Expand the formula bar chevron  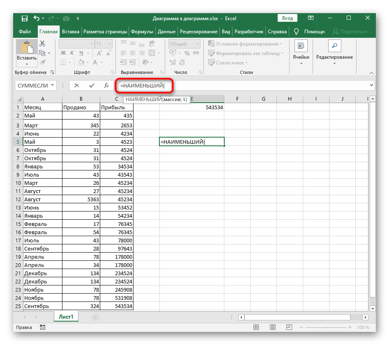[371, 85]
